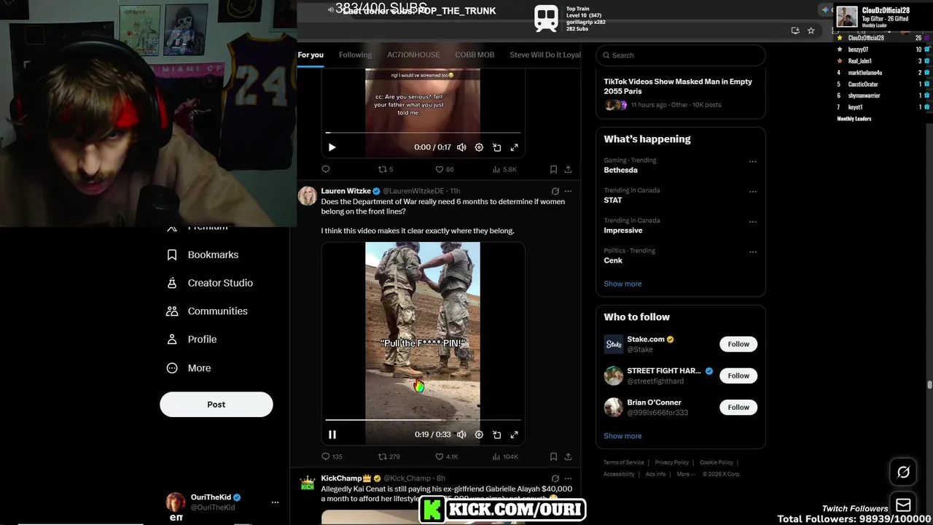Open Creator Studio in the sidebar
The width and height of the screenshot is (933, 525).
210,283
